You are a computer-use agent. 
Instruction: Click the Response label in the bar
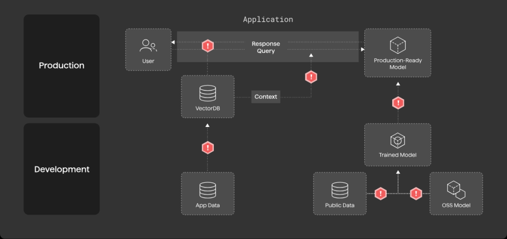click(266, 43)
